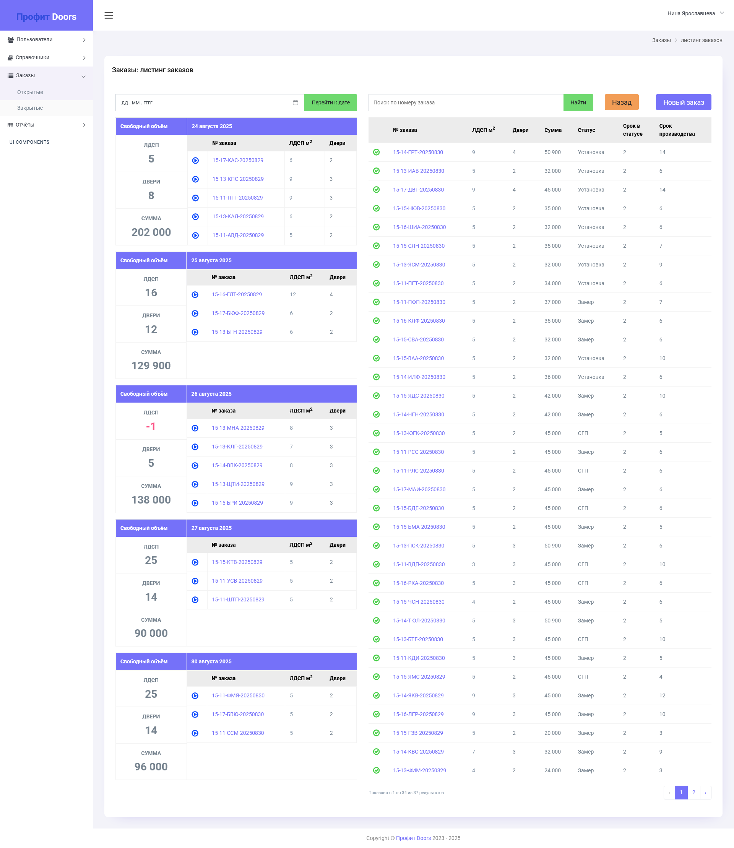Open order 15-15-ЯДС-20250830
This screenshot has width=734, height=848.
[x=418, y=396]
